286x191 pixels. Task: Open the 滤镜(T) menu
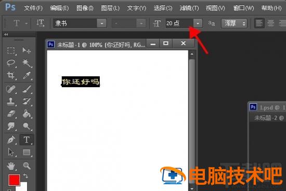point(189,8)
